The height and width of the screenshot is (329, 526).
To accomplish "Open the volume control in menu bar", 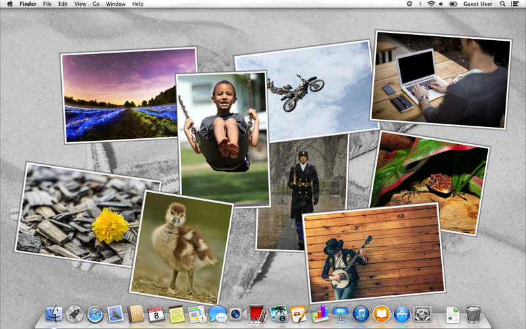I will click(441, 4).
